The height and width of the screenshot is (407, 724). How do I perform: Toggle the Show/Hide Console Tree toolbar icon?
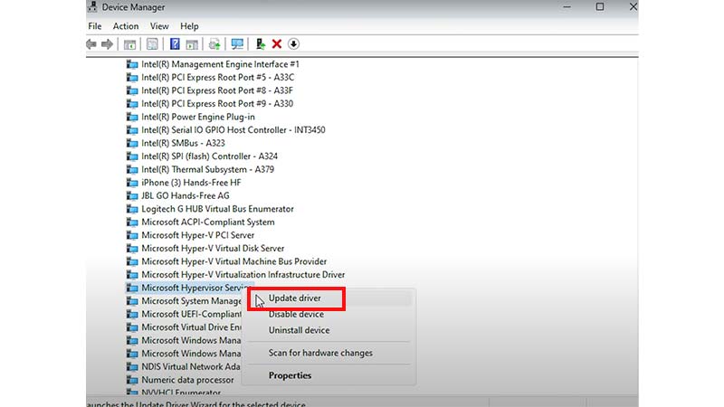(x=129, y=44)
